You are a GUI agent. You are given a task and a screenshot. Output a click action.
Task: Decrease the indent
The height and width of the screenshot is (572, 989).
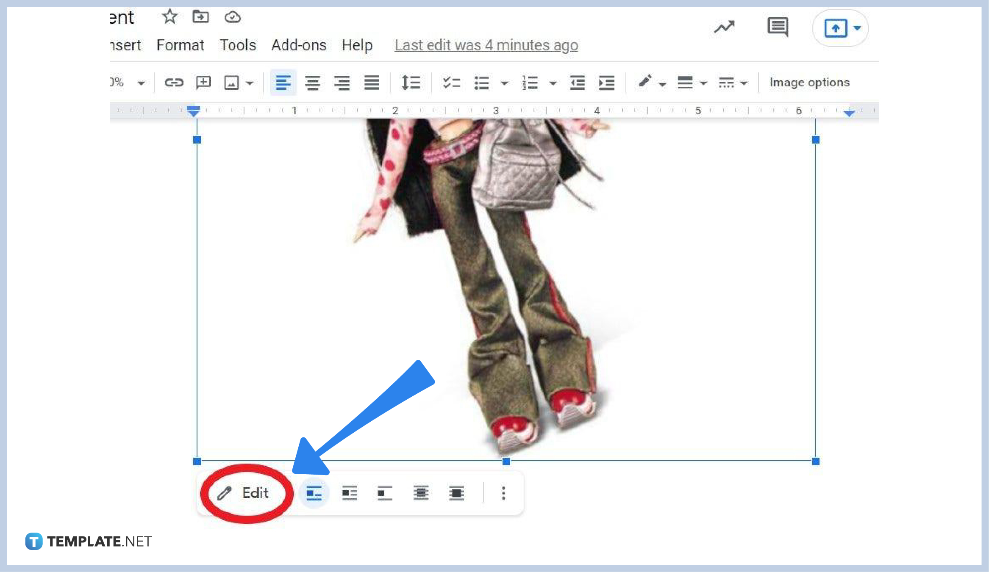tap(577, 83)
